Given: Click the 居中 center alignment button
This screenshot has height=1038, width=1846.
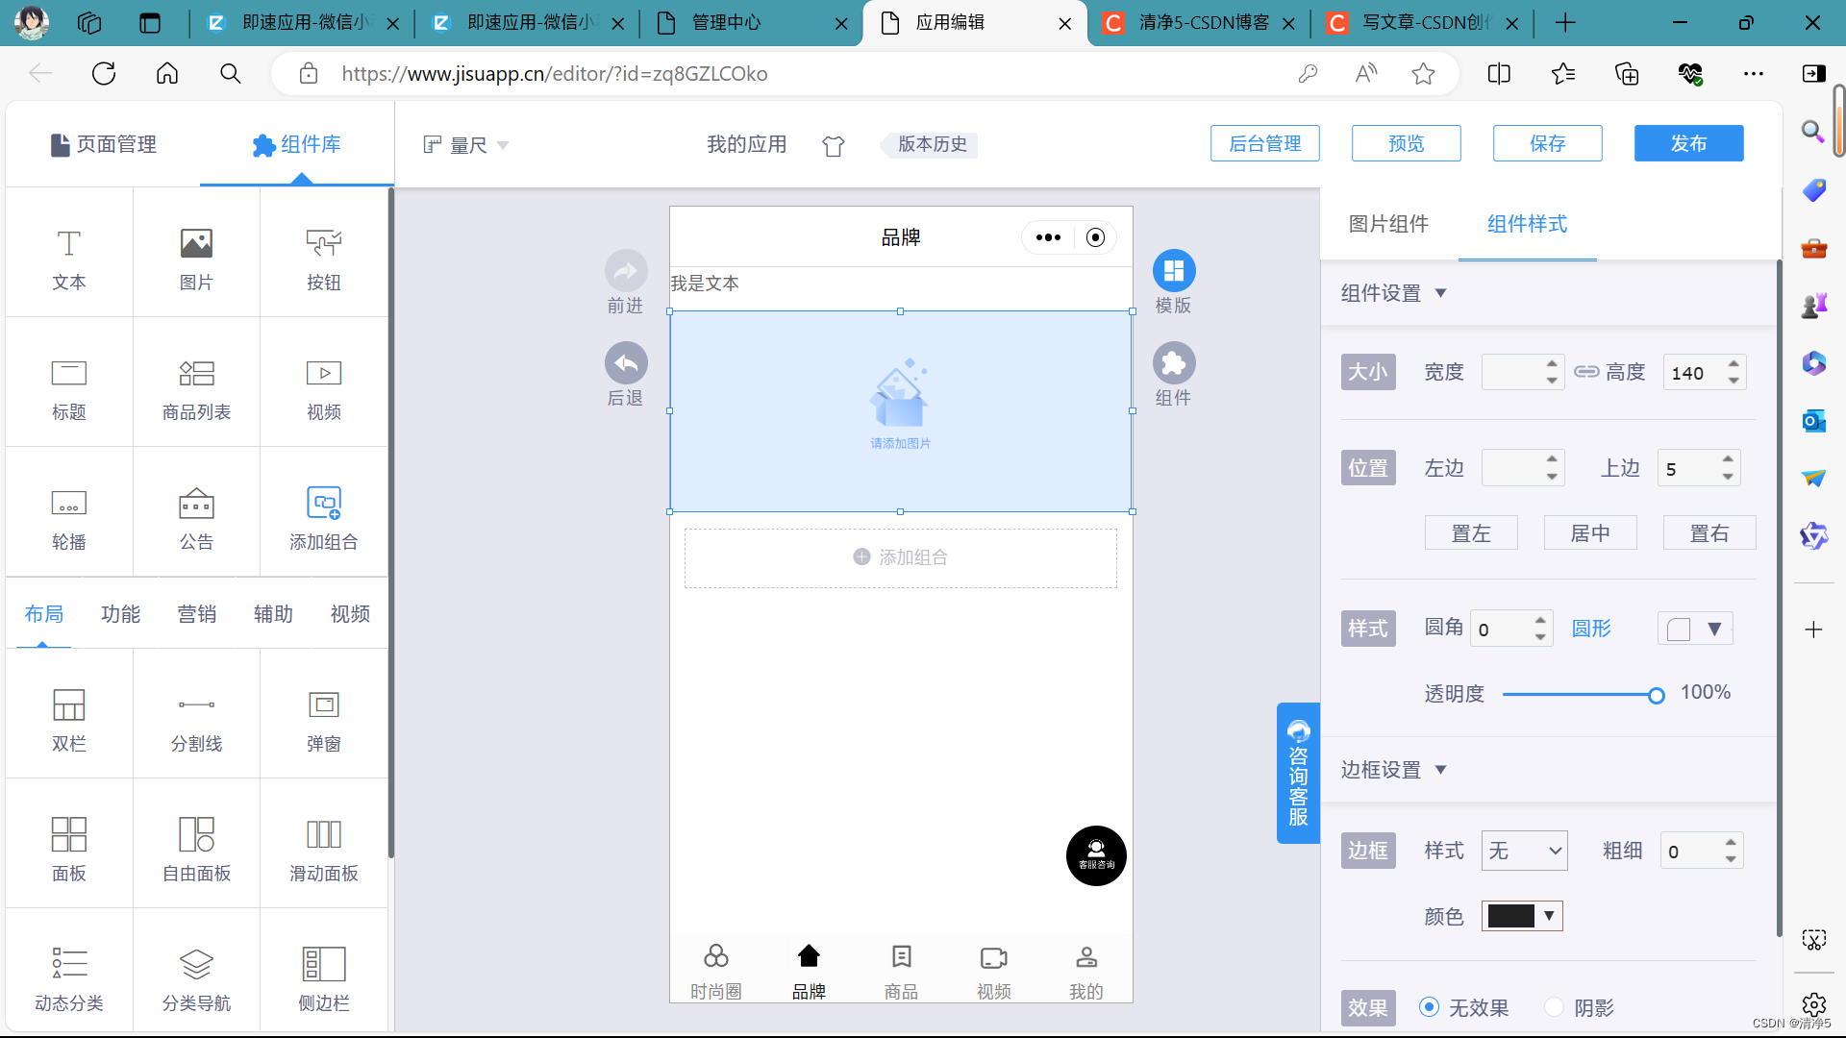Looking at the screenshot, I should (1589, 532).
